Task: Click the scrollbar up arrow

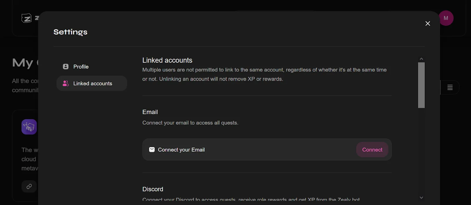Action: pyautogui.click(x=421, y=59)
